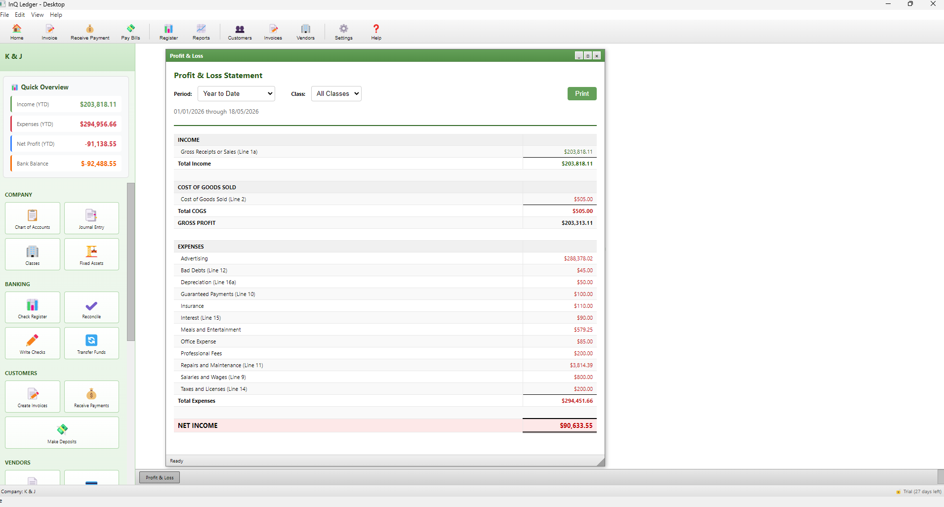Open Journal Entry tile
The image size is (944, 507).
[x=91, y=218]
